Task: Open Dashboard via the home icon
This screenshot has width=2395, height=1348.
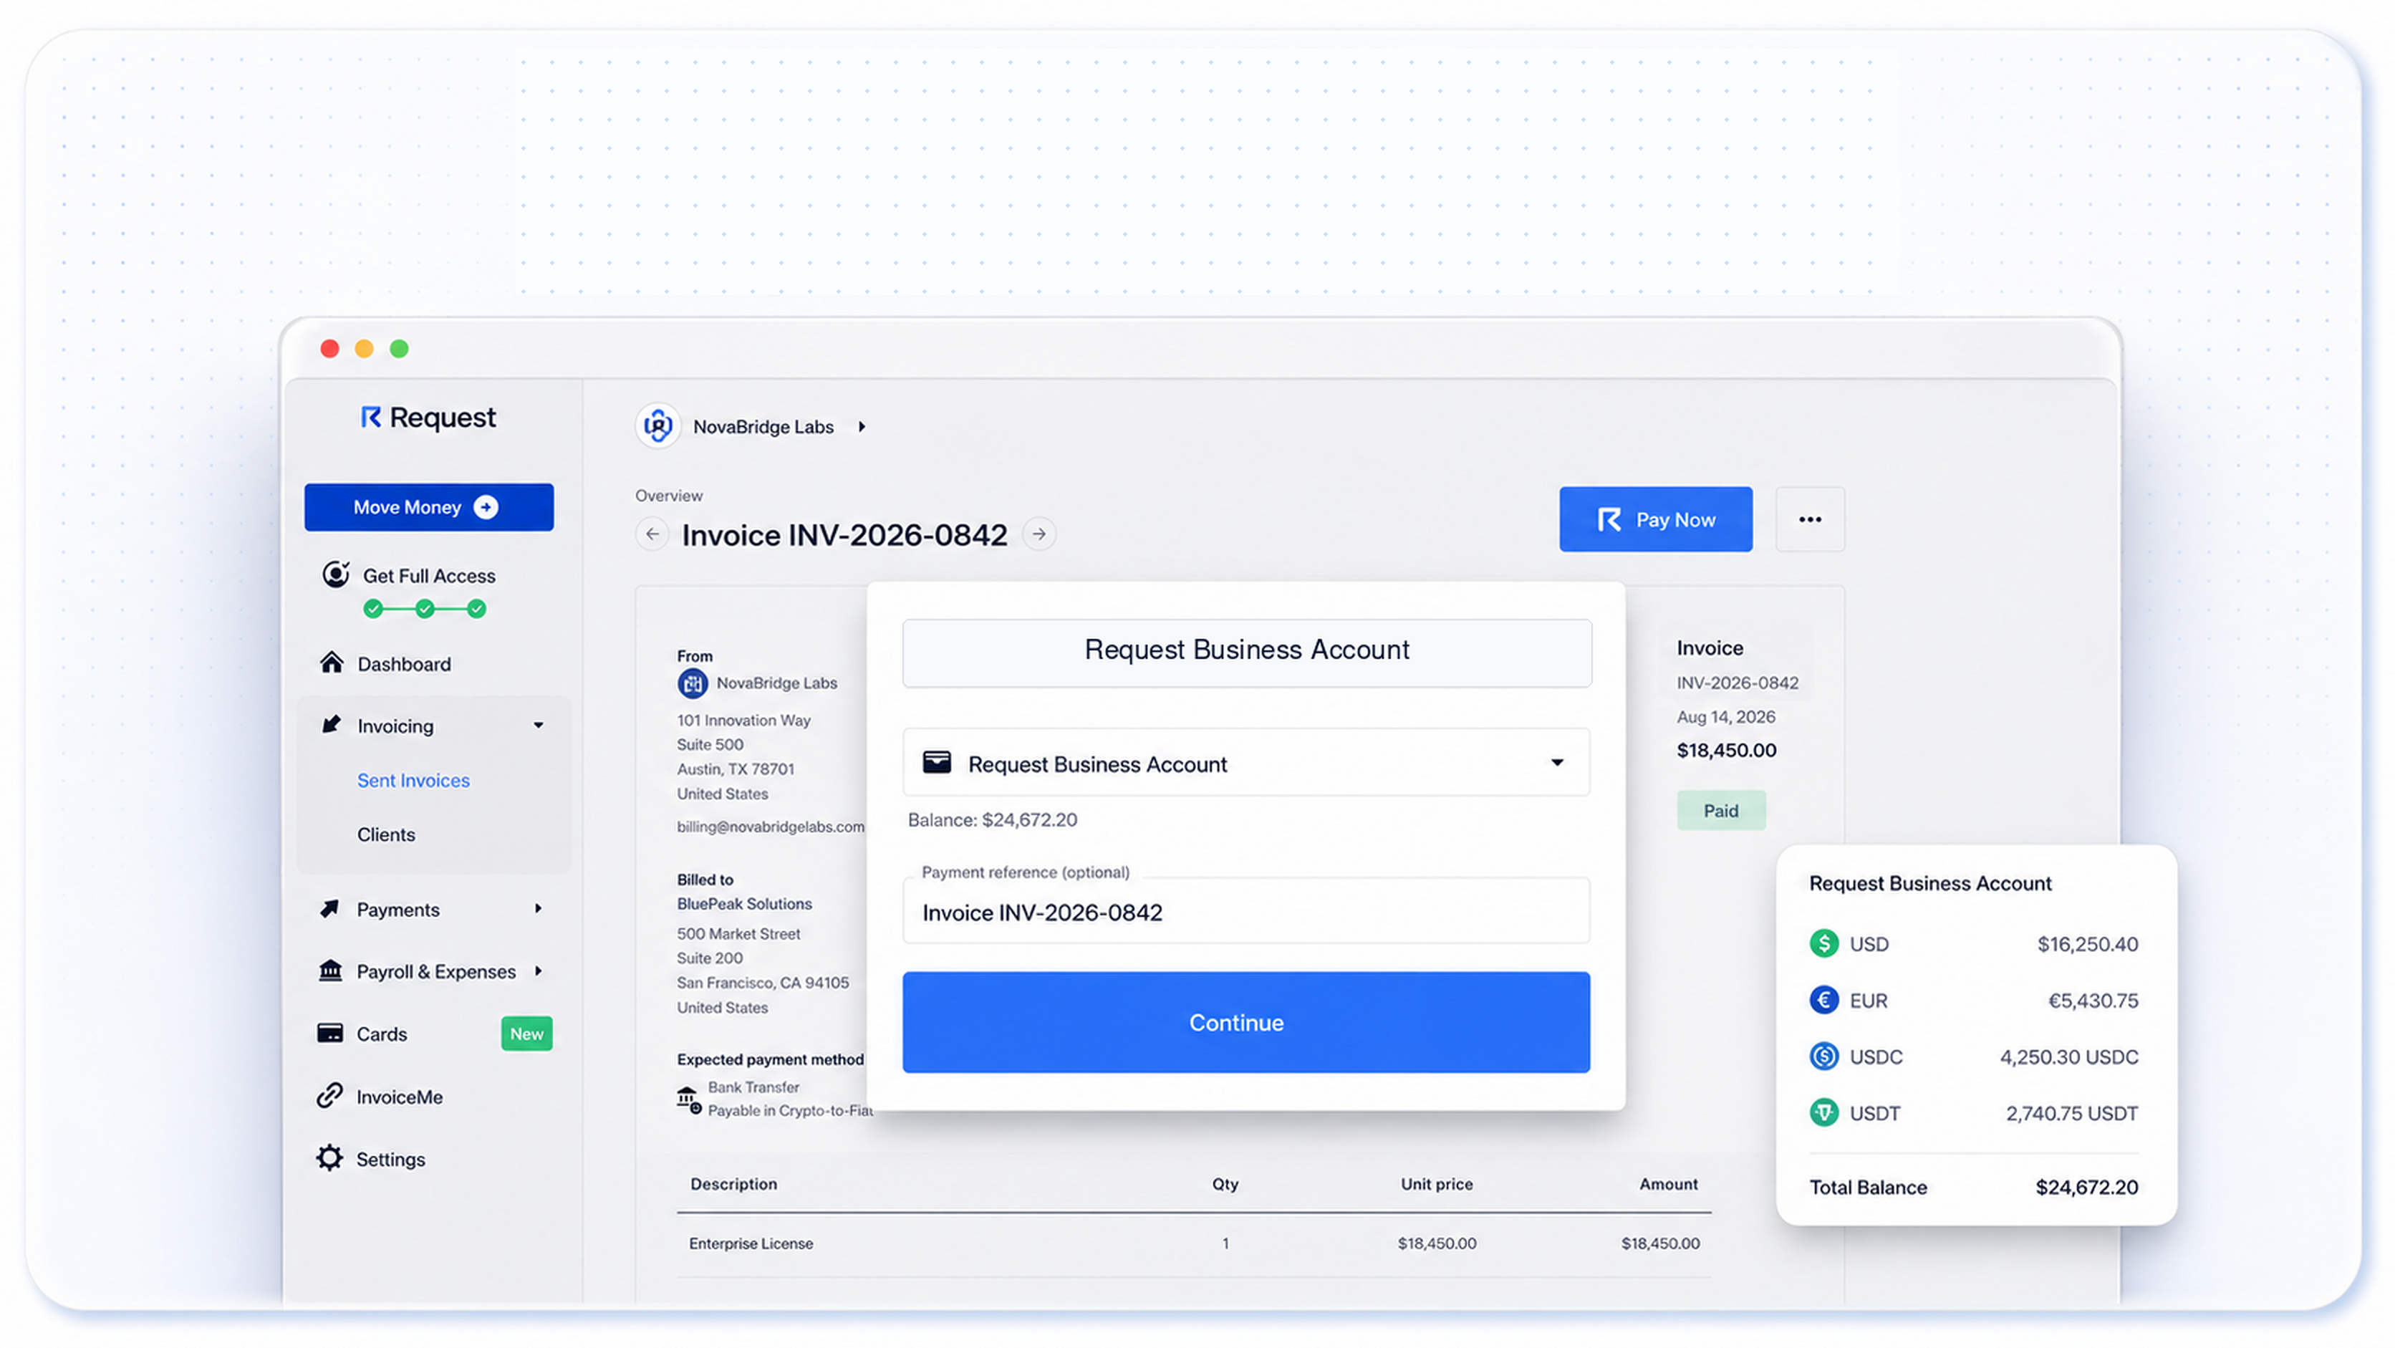Action: click(x=331, y=663)
